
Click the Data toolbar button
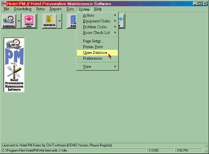point(72,21)
